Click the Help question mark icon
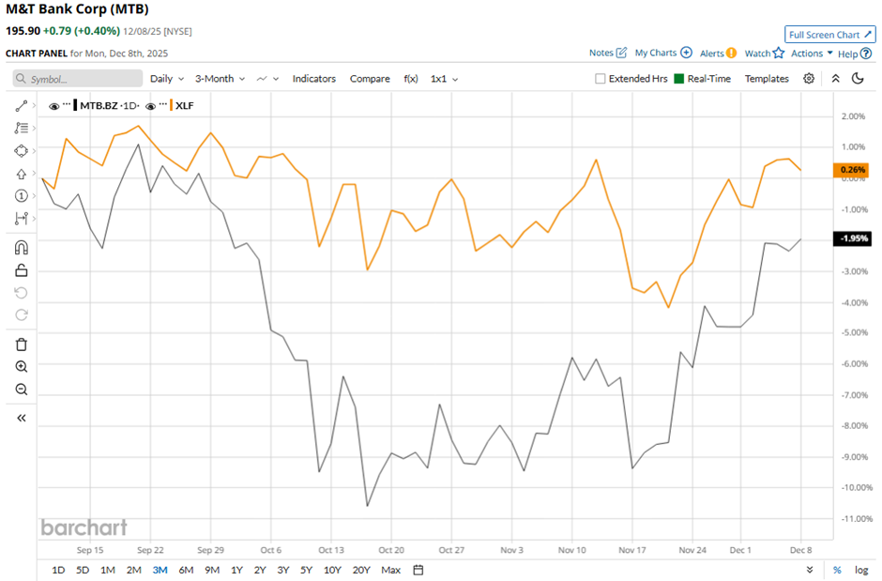 tap(866, 54)
